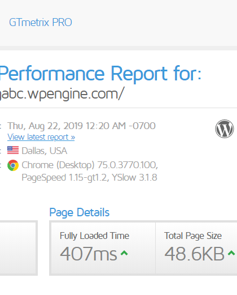
Task: Click the Chrome (Desktop) 75.0.3770.100 text
Action: tap(90, 165)
